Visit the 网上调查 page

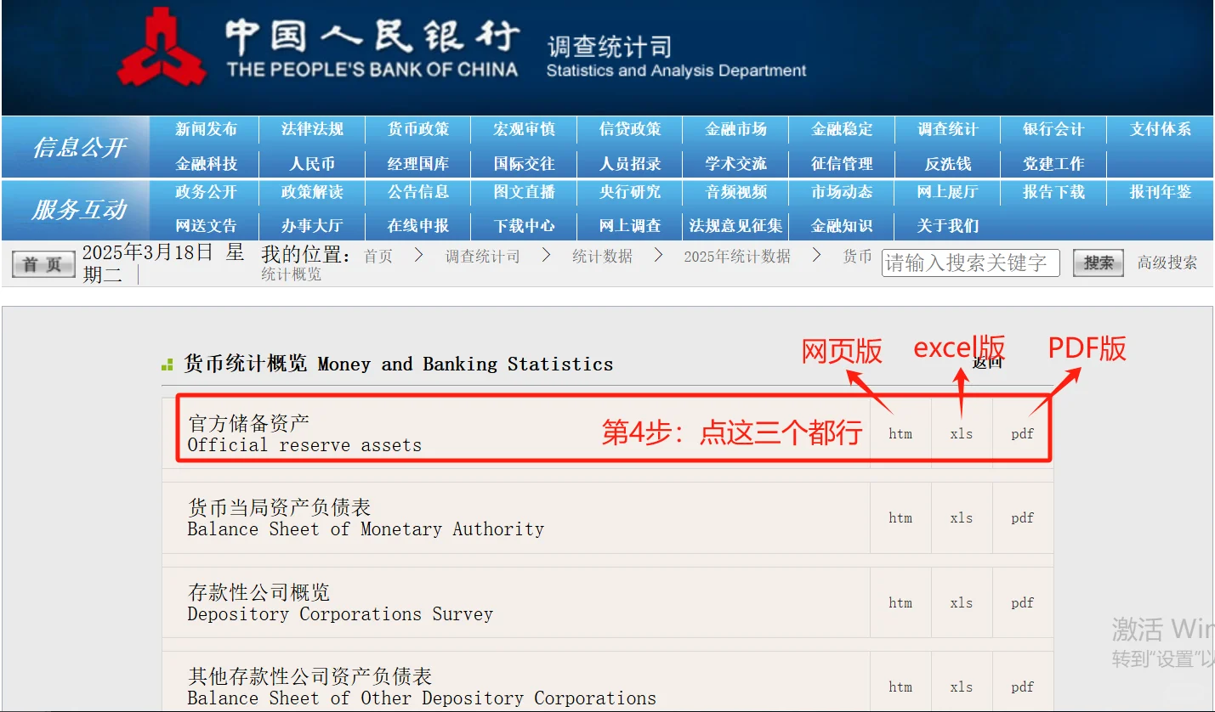click(x=630, y=226)
